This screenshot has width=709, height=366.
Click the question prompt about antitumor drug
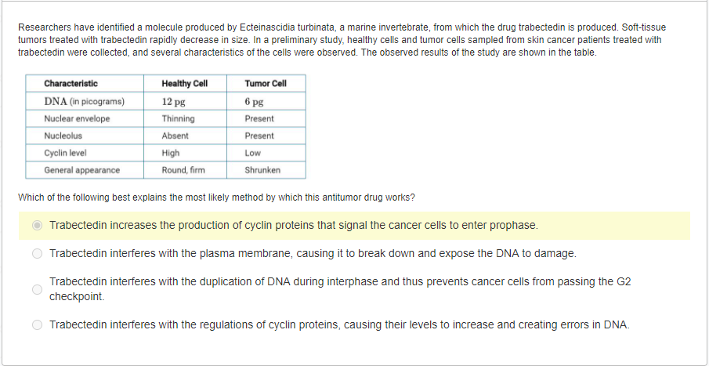[x=216, y=197]
